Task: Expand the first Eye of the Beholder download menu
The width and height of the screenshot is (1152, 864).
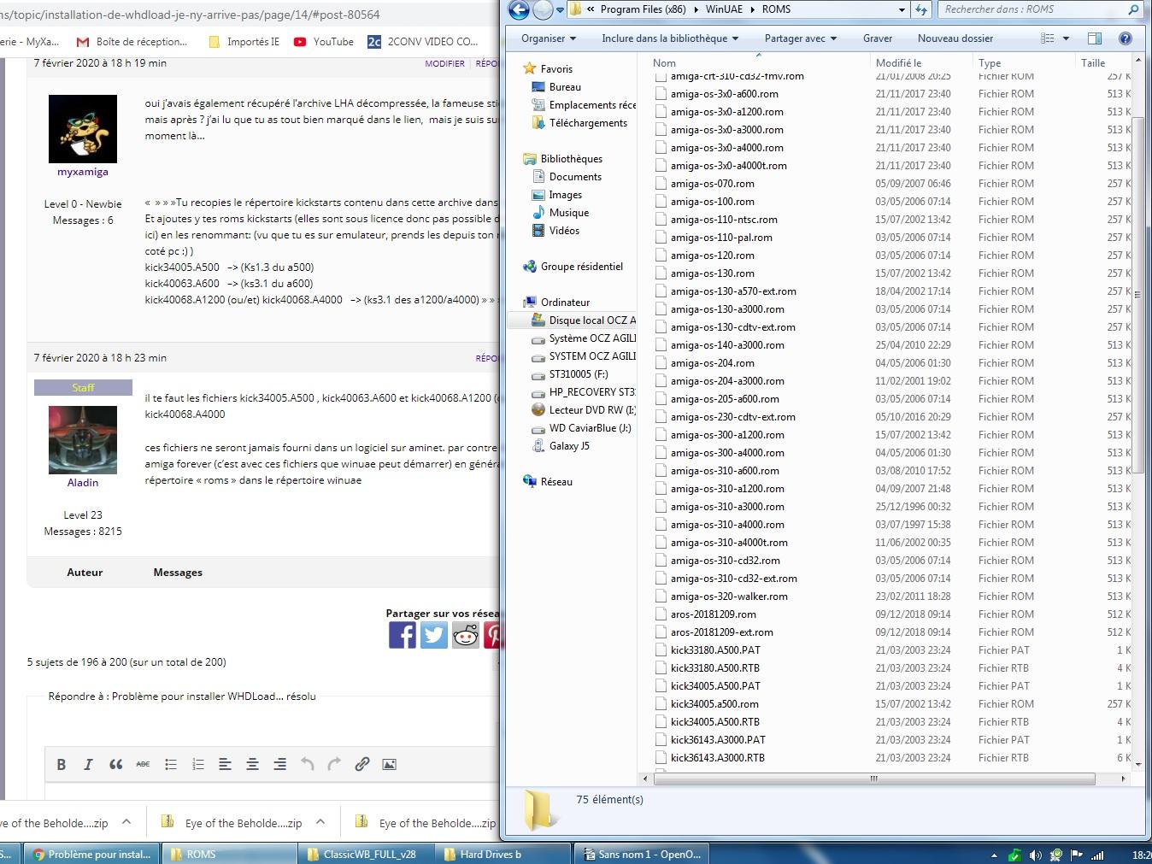Action: [126, 822]
